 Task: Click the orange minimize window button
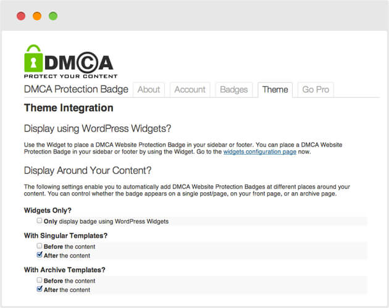pyautogui.click(x=37, y=16)
